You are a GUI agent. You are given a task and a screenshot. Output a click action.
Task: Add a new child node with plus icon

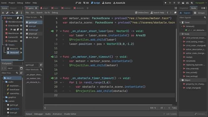pyautogui.click(x=3, y=13)
